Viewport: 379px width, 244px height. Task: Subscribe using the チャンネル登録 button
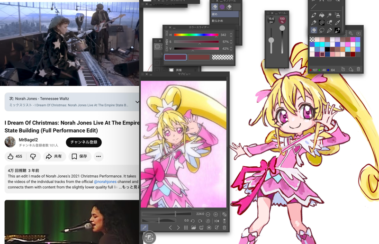[84, 142]
